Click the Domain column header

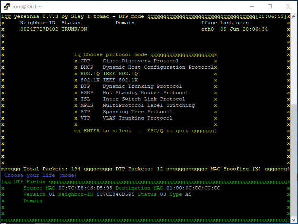click(125, 23)
